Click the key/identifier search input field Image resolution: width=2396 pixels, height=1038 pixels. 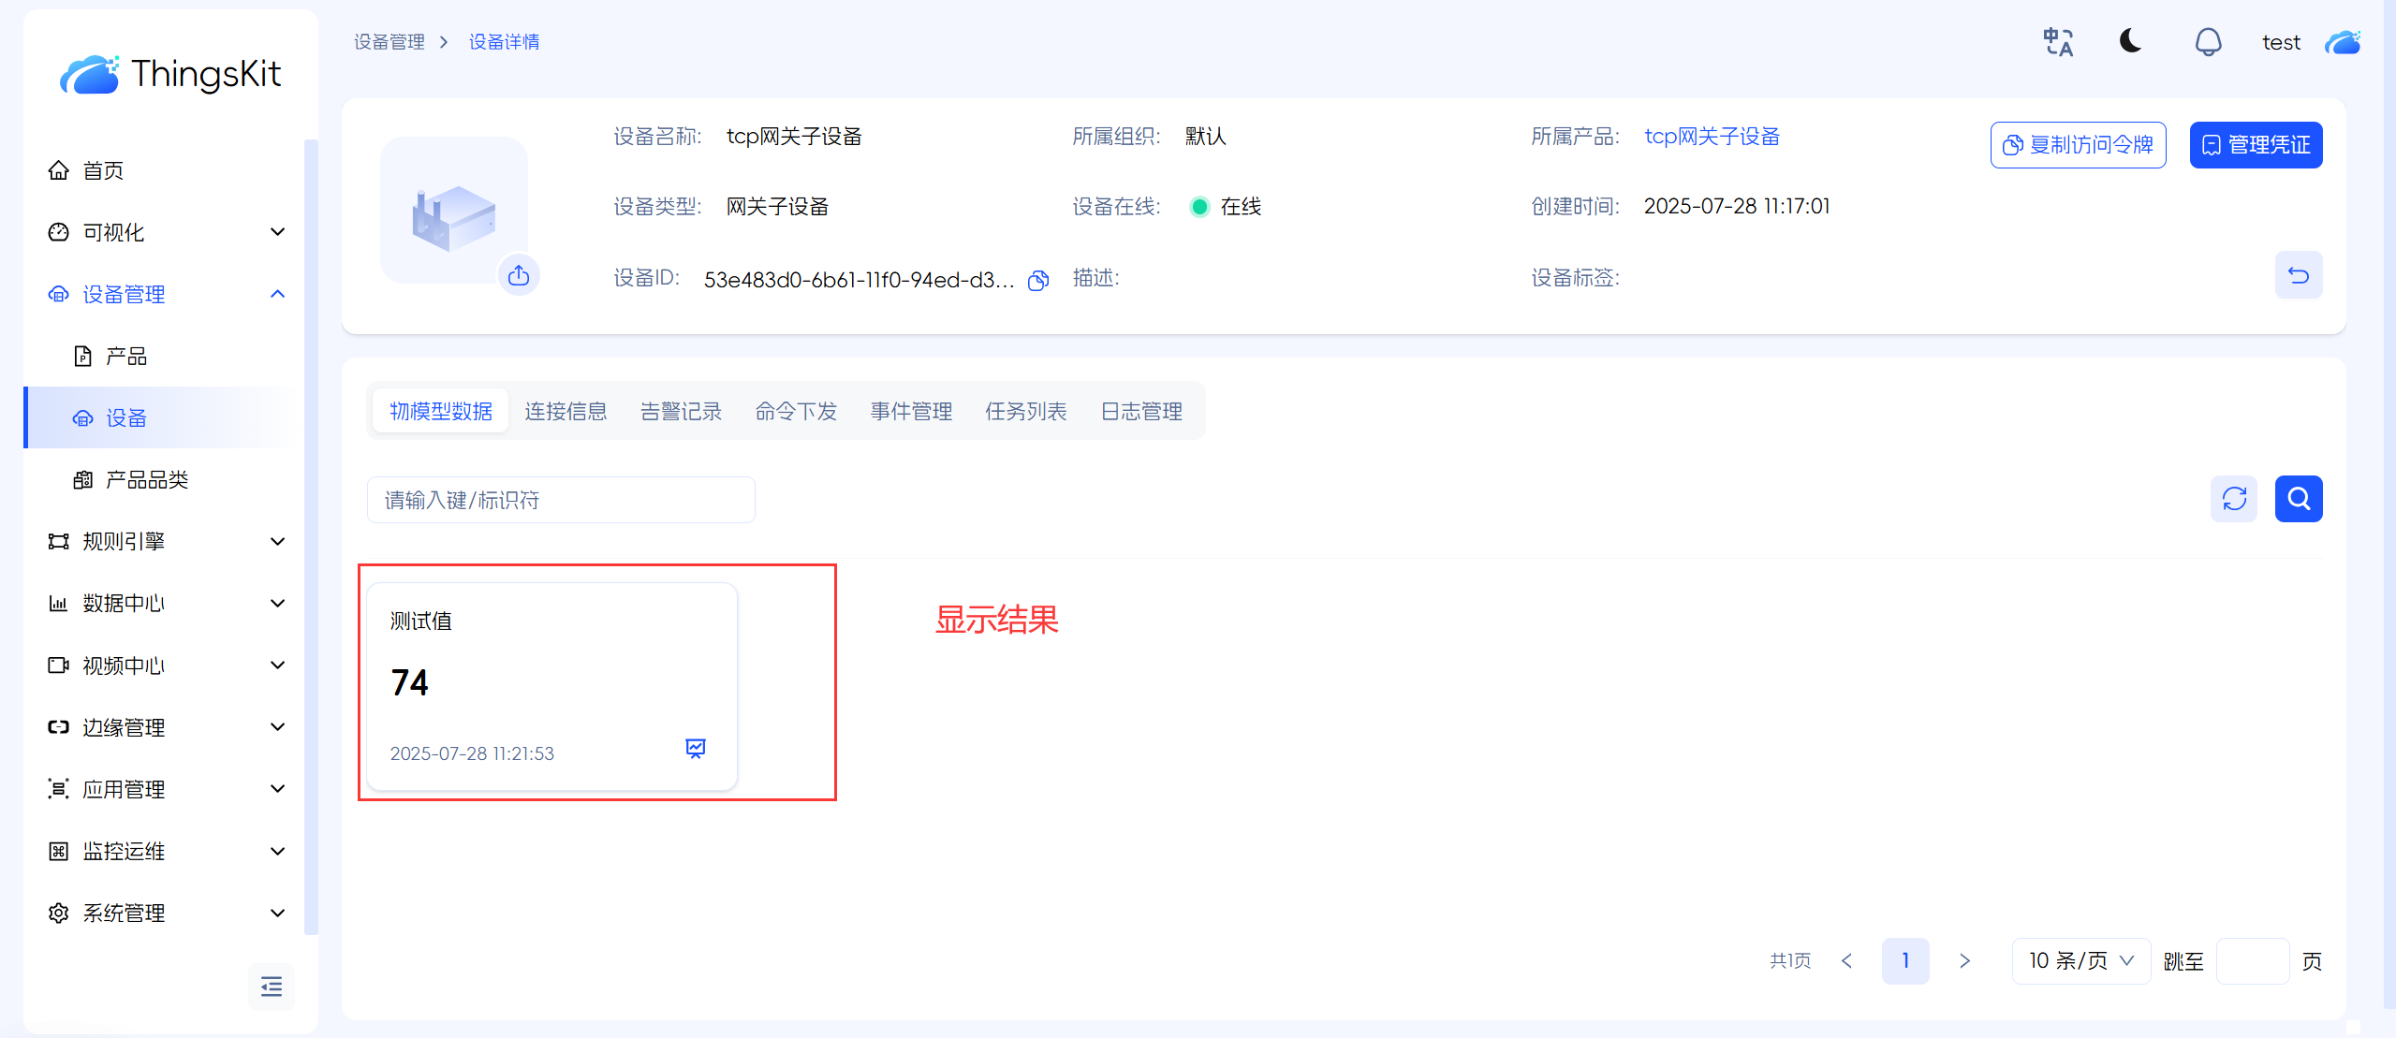point(561,500)
